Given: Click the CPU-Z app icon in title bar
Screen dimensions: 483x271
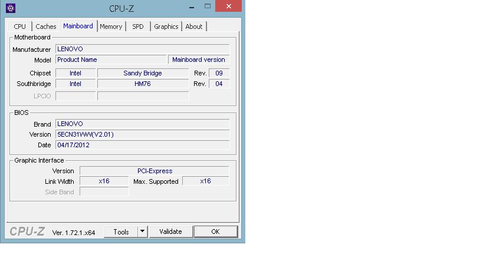Looking at the screenshot, I should [11, 8].
